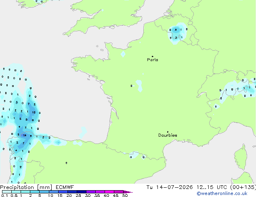256x197 pixels.
Task: Pick the purple 30–35 legend swatch
Action: point(91,192)
